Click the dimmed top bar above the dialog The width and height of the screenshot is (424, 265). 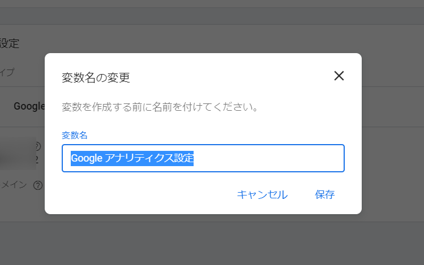(x=212, y=16)
